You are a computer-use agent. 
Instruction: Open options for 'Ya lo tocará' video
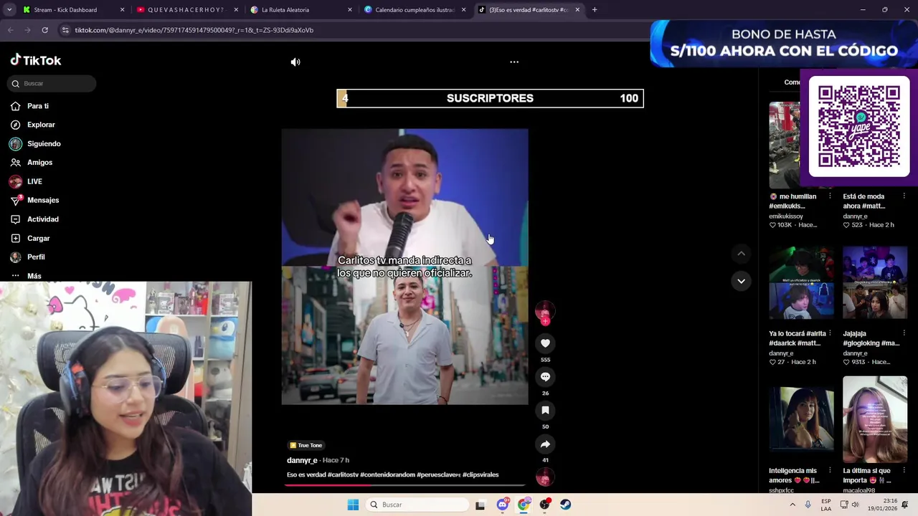pyautogui.click(x=830, y=333)
